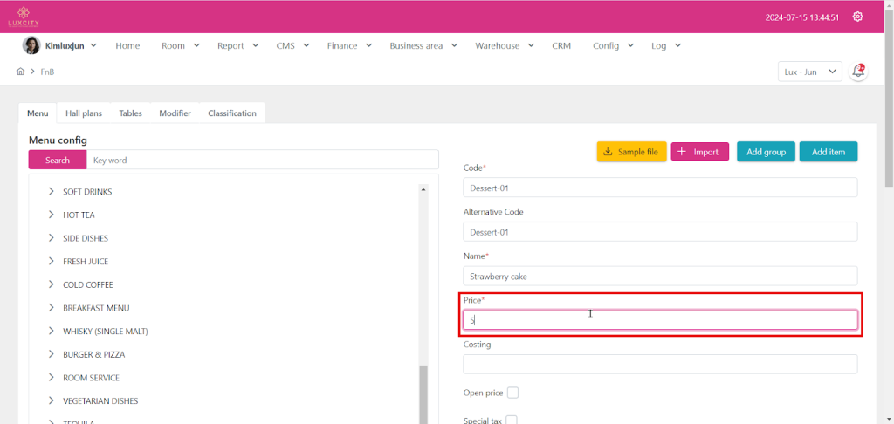Click Add group button

click(765, 152)
